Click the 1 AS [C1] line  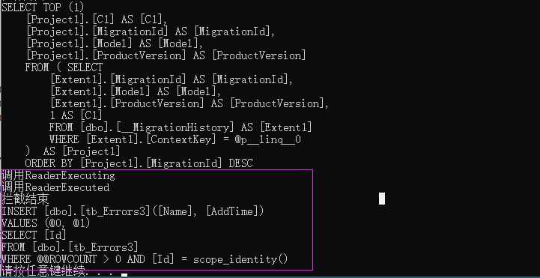point(76,115)
